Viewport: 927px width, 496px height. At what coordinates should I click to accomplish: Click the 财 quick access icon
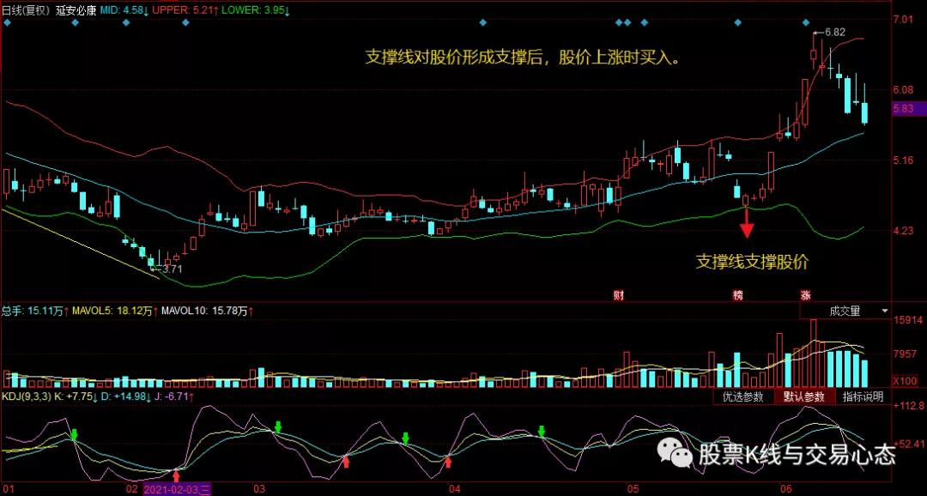(619, 294)
